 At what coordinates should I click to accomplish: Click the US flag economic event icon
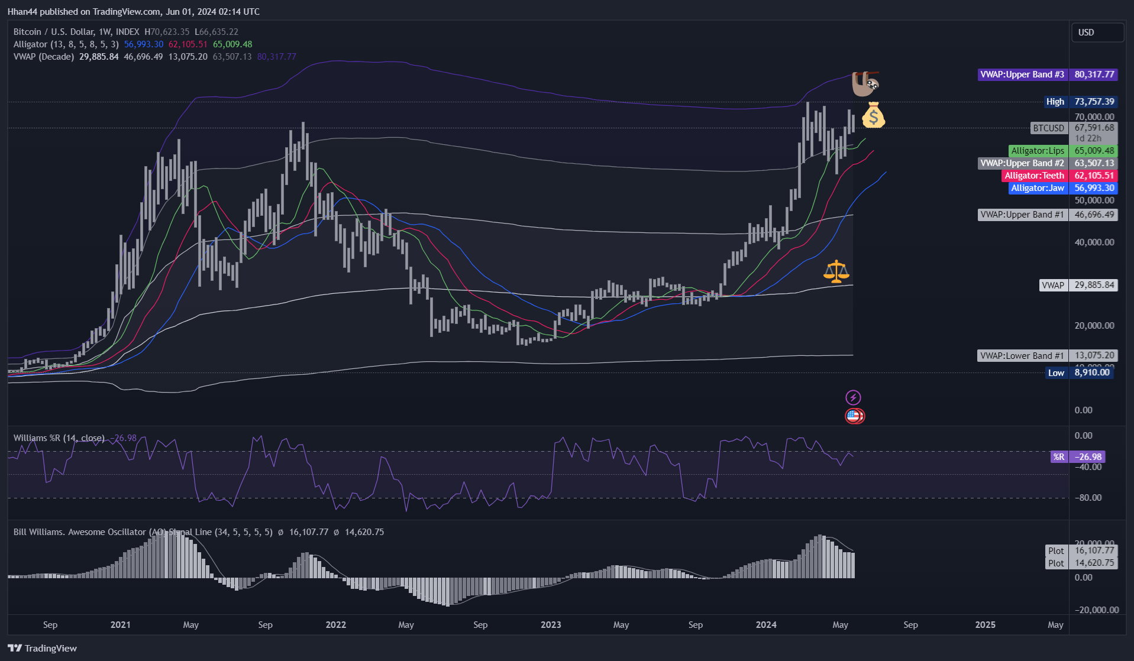(854, 416)
